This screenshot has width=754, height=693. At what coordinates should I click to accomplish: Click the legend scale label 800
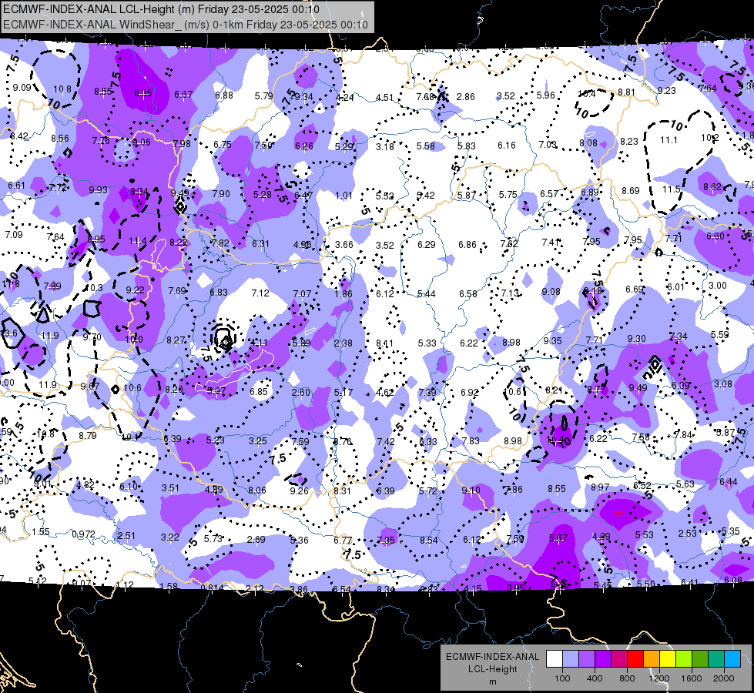click(x=627, y=678)
